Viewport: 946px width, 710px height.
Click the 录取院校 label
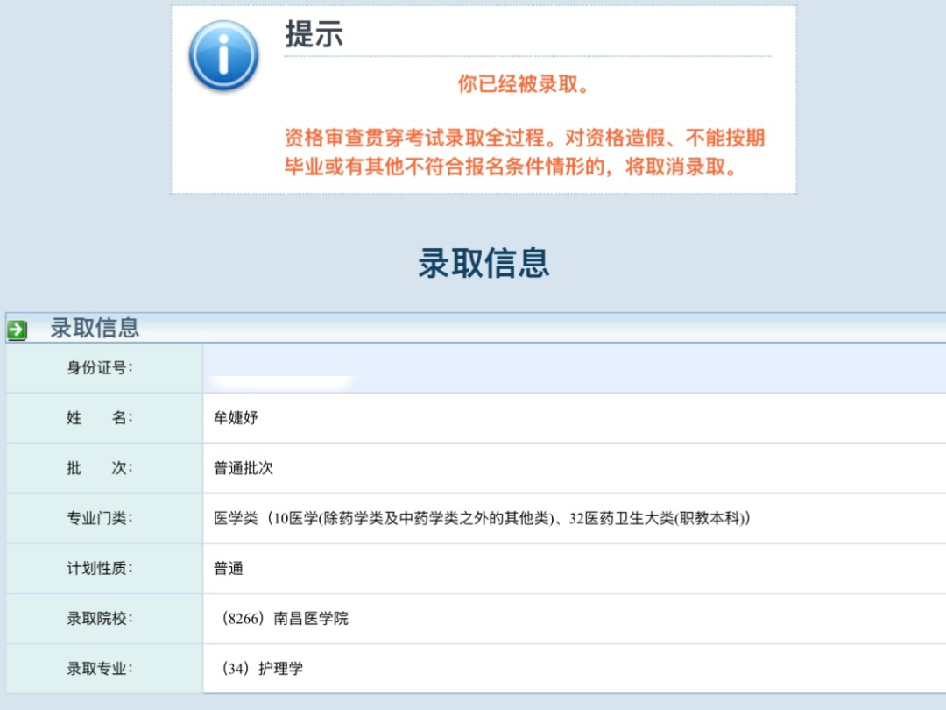pyautogui.click(x=100, y=618)
